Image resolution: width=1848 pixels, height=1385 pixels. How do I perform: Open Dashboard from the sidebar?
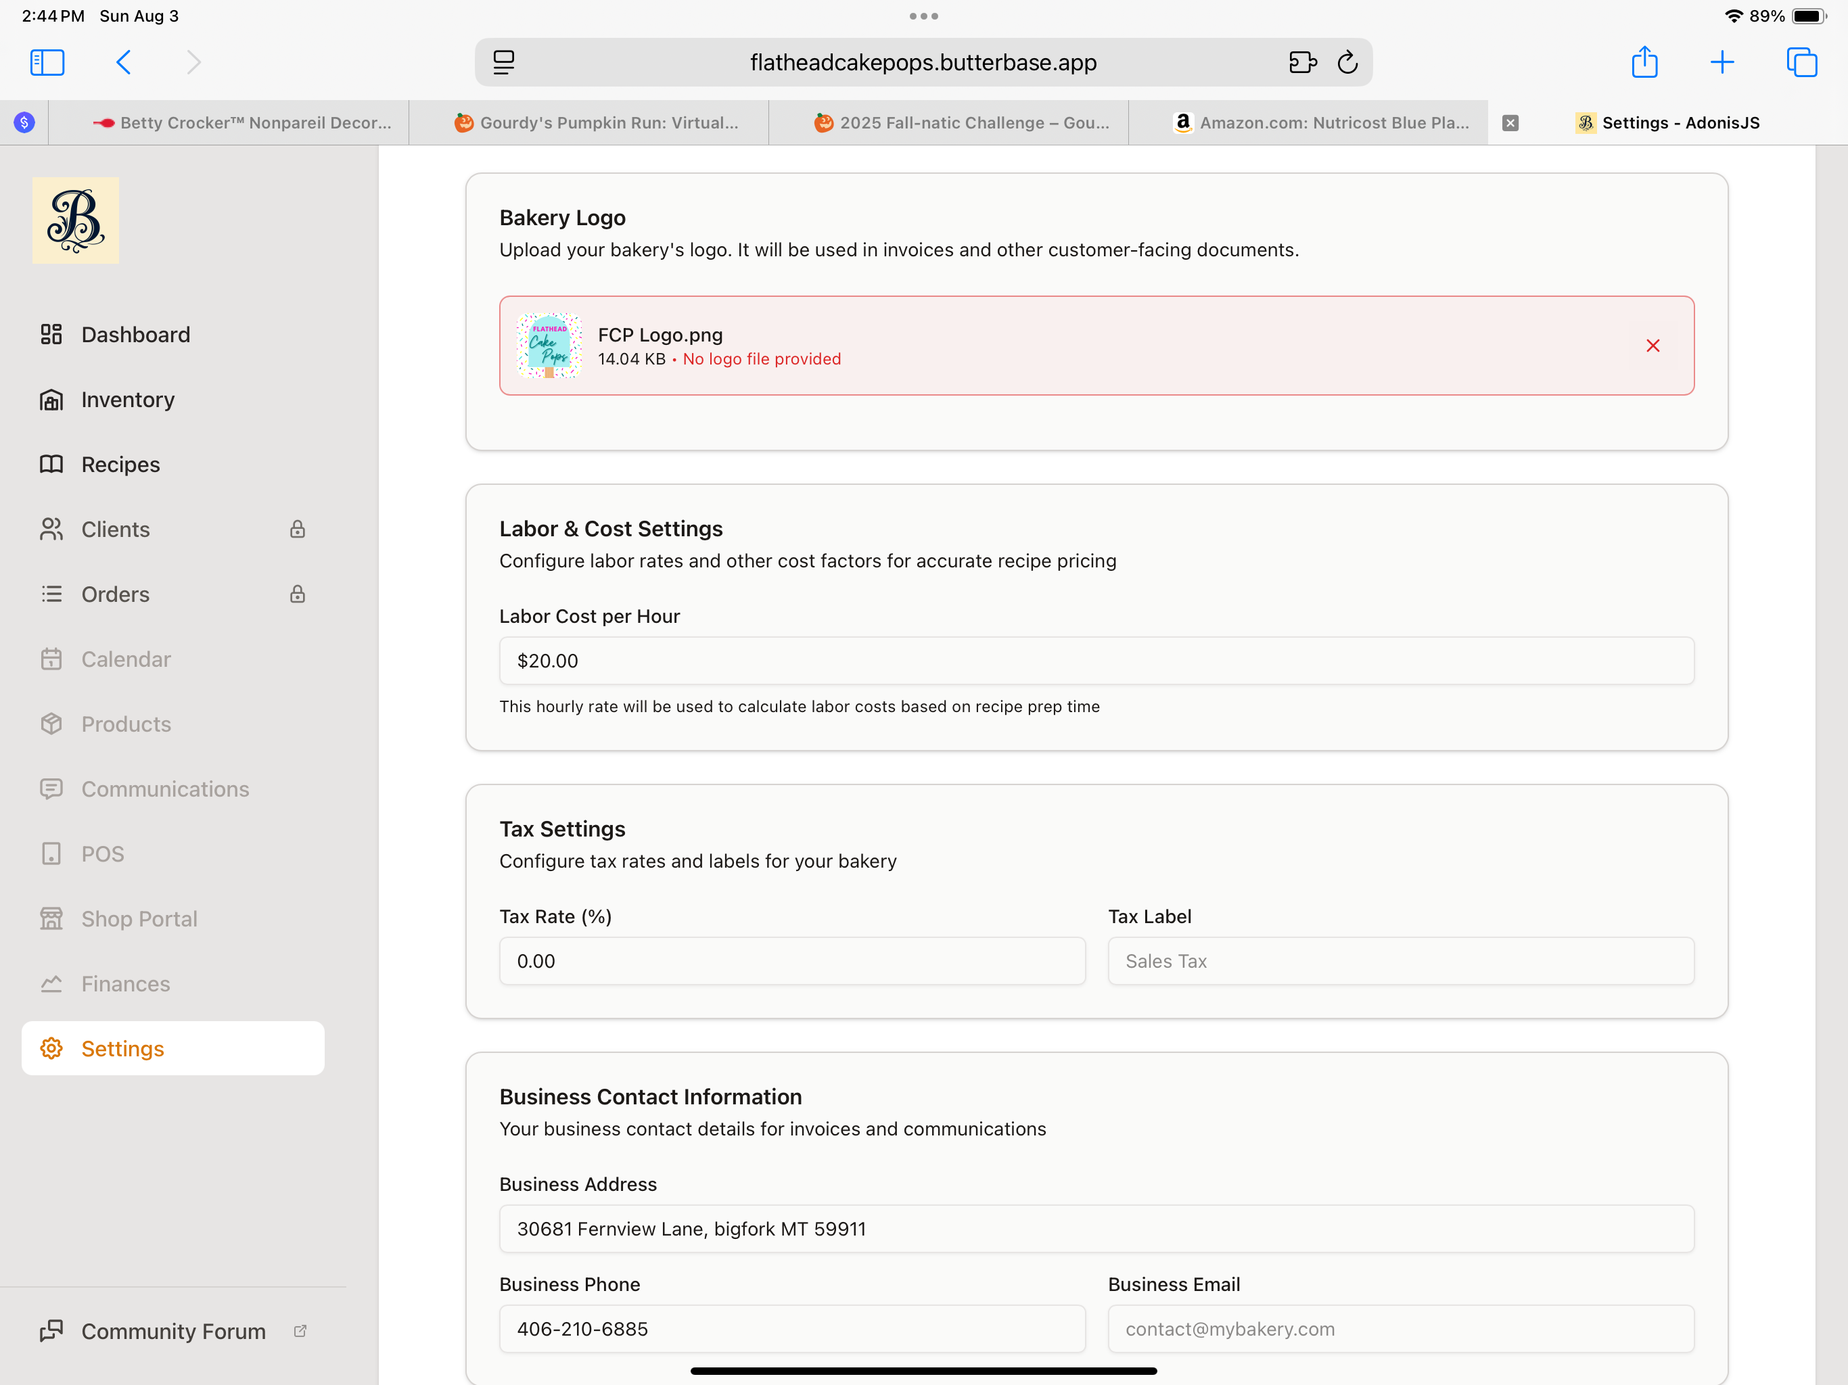[x=135, y=335]
